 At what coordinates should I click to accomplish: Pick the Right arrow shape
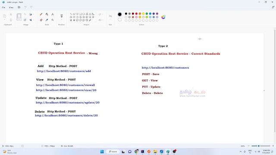pos(81,17)
